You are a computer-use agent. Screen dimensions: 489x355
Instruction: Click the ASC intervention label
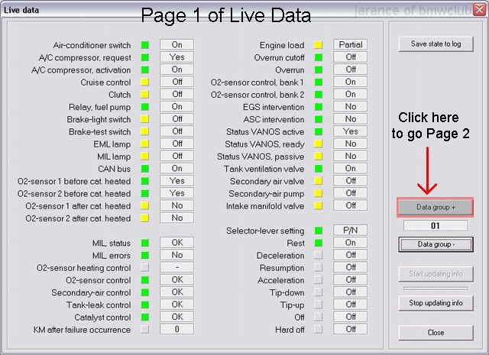pos(274,119)
